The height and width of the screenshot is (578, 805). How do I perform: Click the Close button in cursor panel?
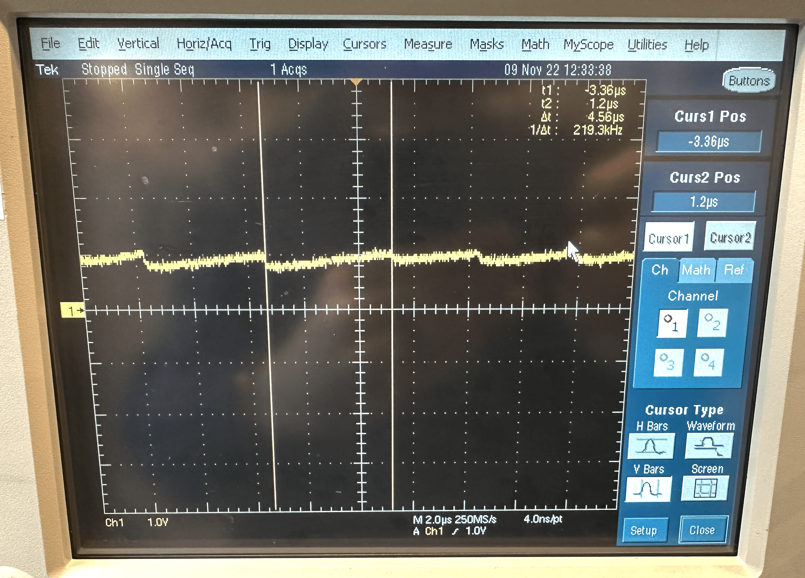(x=702, y=530)
